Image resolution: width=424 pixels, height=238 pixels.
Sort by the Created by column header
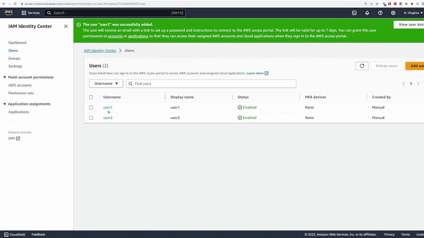(x=381, y=97)
